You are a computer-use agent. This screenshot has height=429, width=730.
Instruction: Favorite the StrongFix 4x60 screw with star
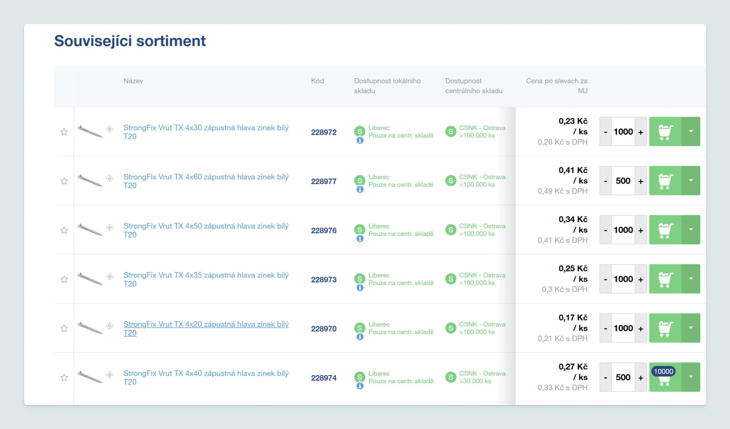pos(64,181)
